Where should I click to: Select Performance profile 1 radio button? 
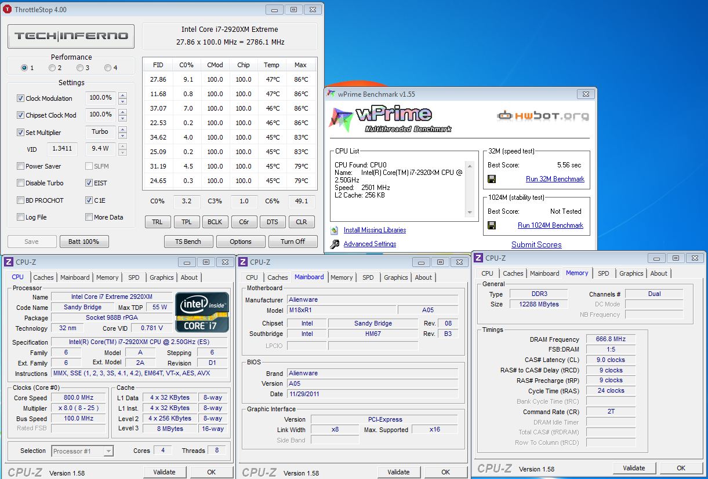tap(24, 68)
